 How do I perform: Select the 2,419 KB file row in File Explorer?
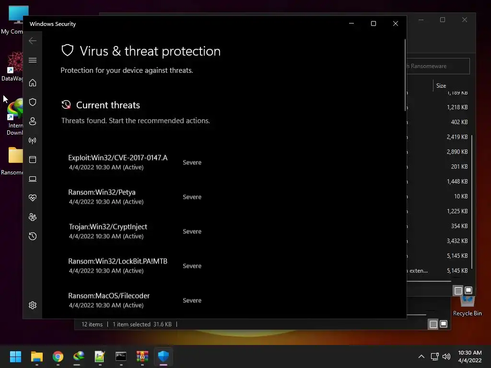(438, 137)
